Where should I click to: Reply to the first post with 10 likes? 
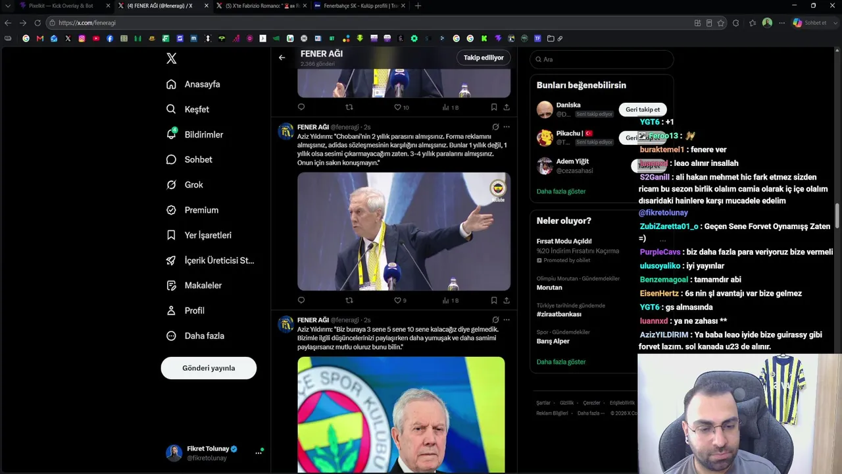pyautogui.click(x=301, y=107)
